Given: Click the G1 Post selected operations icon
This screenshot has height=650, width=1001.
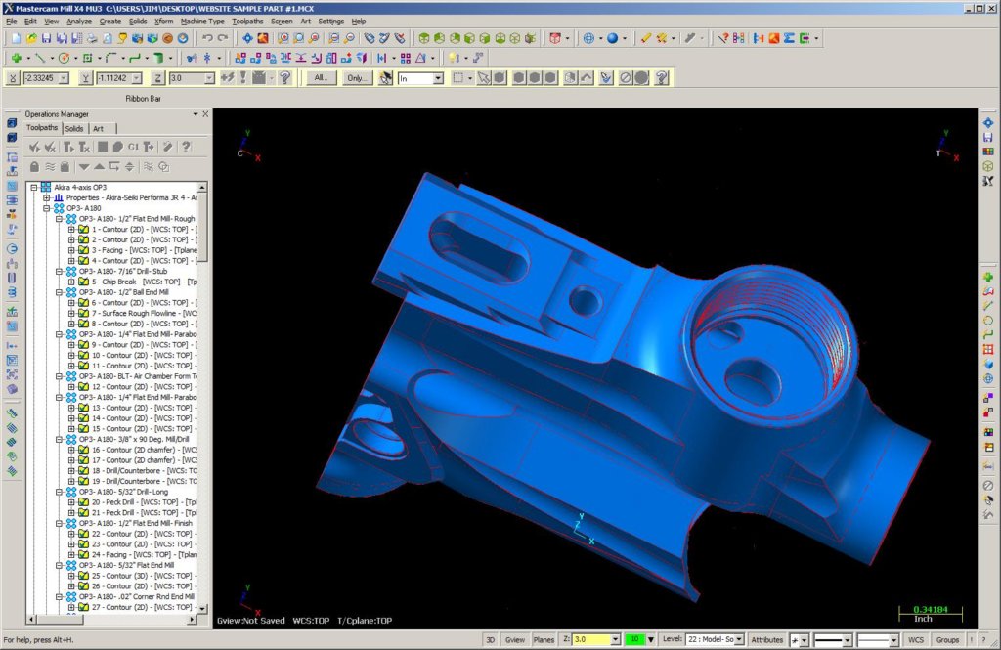Looking at the screenshot, I should [x=133, y=147].
